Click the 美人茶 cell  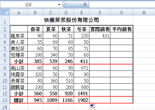[19, 42]
